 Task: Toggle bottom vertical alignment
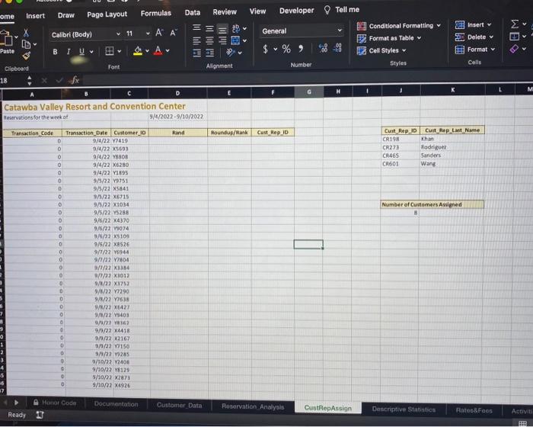point(222,30)
